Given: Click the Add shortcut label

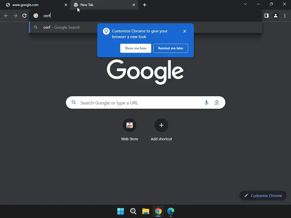Looking at the screenshot, I should [161, 139].
